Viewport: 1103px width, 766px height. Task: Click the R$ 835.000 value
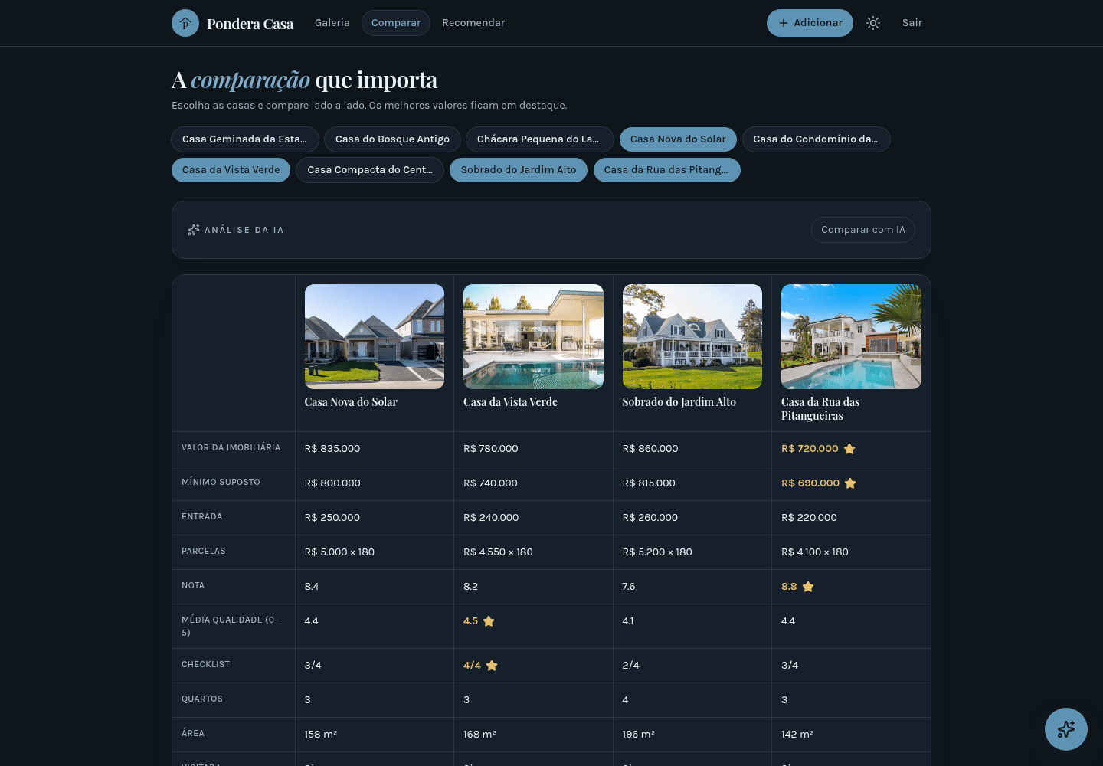point(332,449)
